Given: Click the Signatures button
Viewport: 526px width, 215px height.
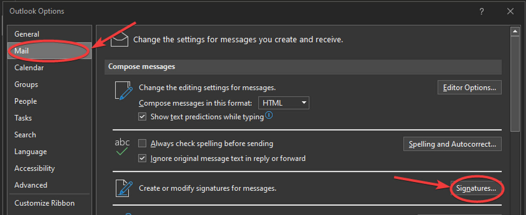Looking at the screenshot, I should (x=476, y=188).
